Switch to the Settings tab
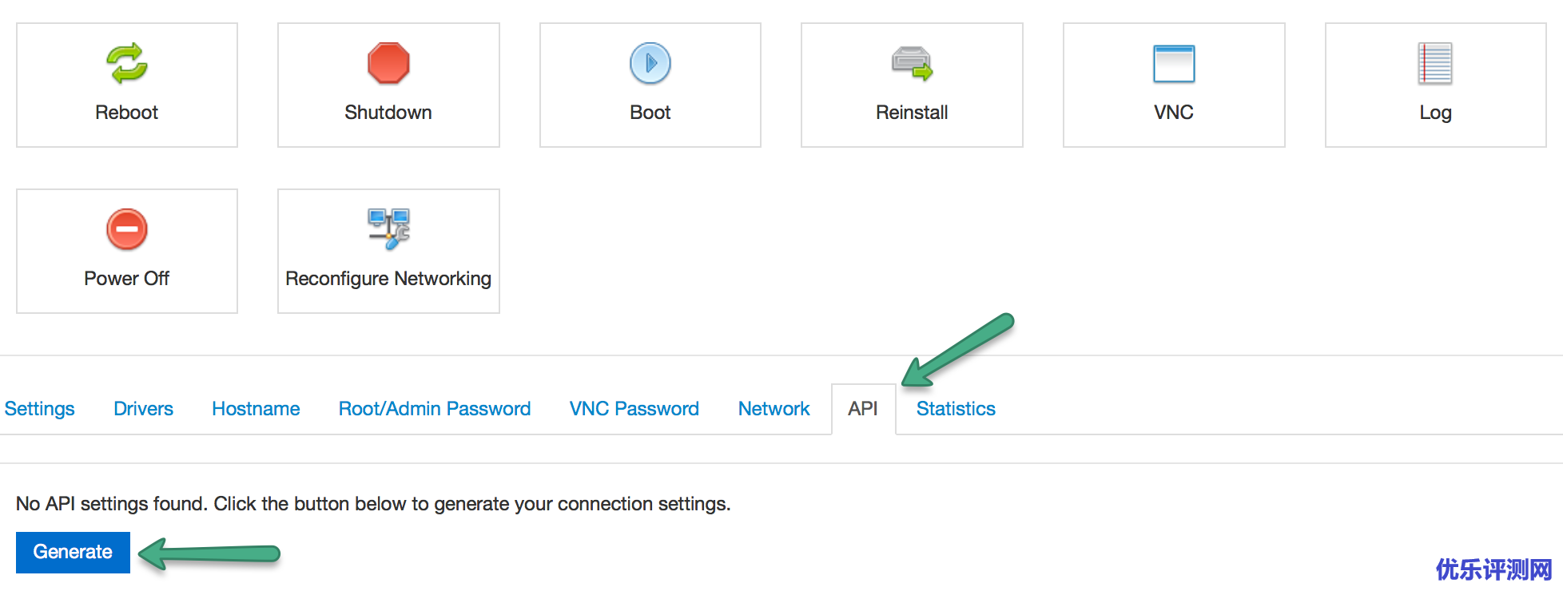Viewport: 1563px width, 591px height. [x=40, y=409]
